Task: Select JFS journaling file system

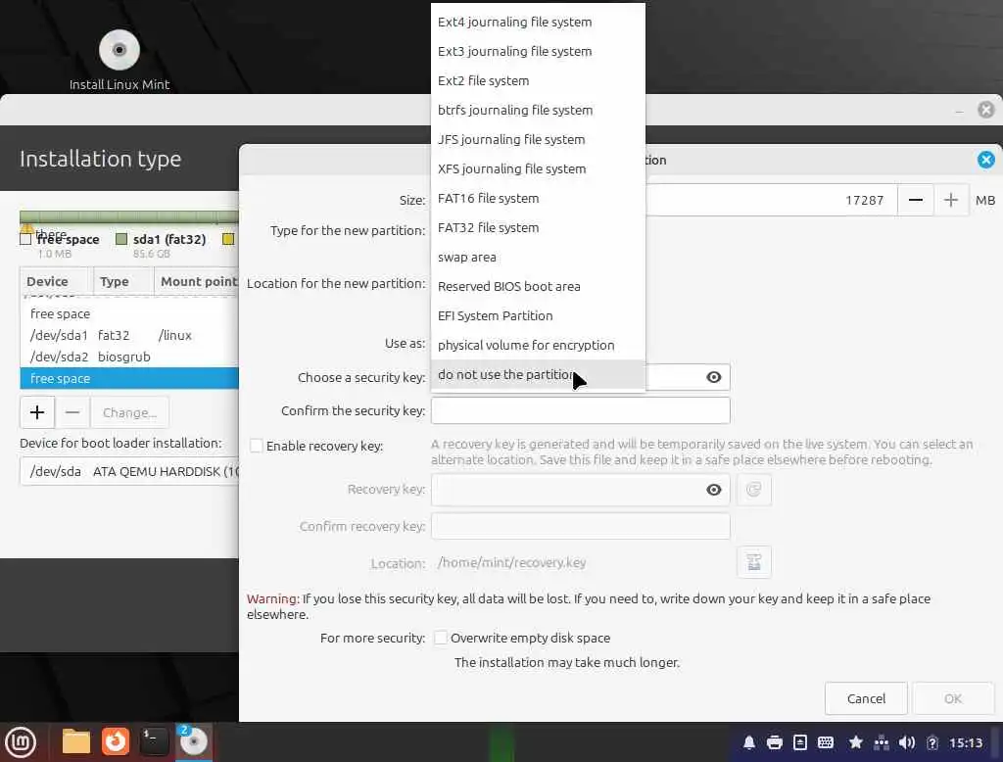Action: (x=538, y=139)
